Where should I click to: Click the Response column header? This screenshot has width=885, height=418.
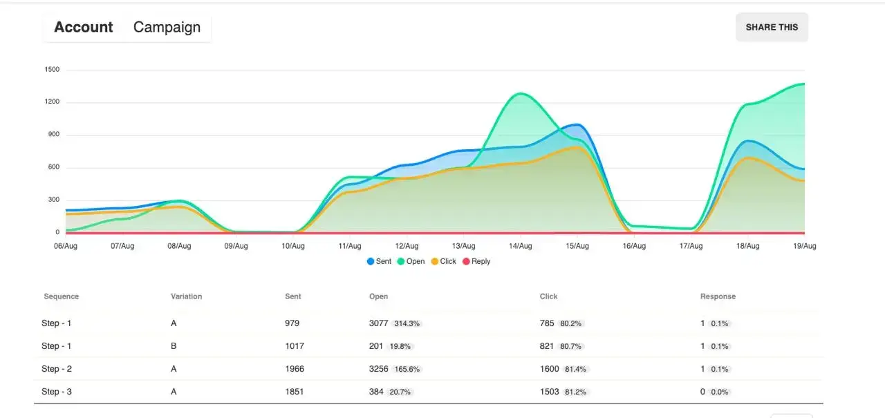point(718,296)
